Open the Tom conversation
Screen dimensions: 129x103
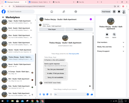tap(18, 94)
